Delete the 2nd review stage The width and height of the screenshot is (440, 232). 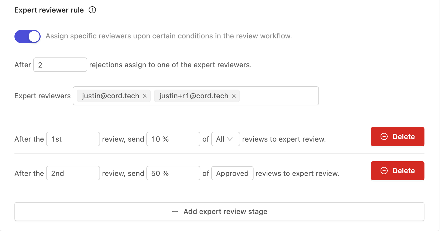[397, 171]
